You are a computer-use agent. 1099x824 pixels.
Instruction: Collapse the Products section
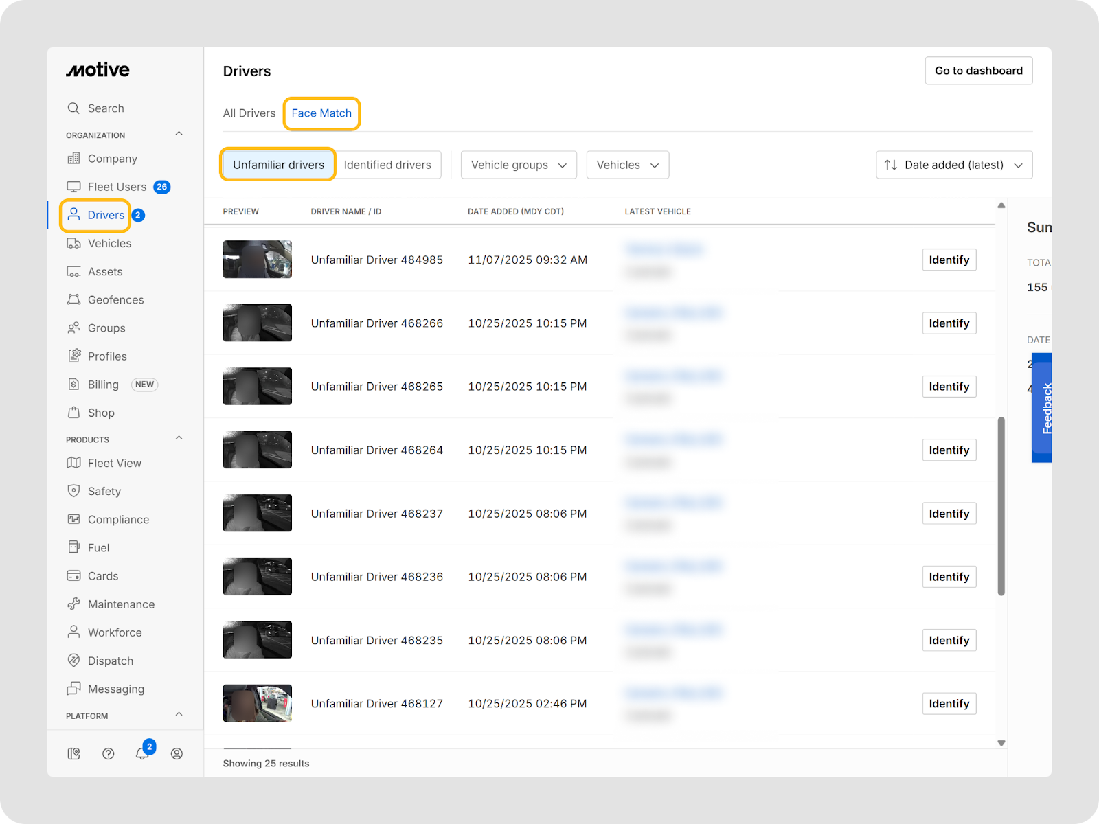click(x=179, y=438)
